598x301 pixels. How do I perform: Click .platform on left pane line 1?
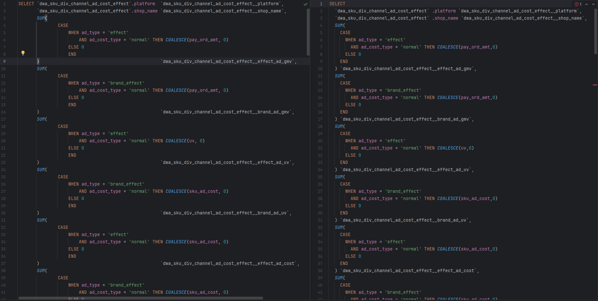143,4
